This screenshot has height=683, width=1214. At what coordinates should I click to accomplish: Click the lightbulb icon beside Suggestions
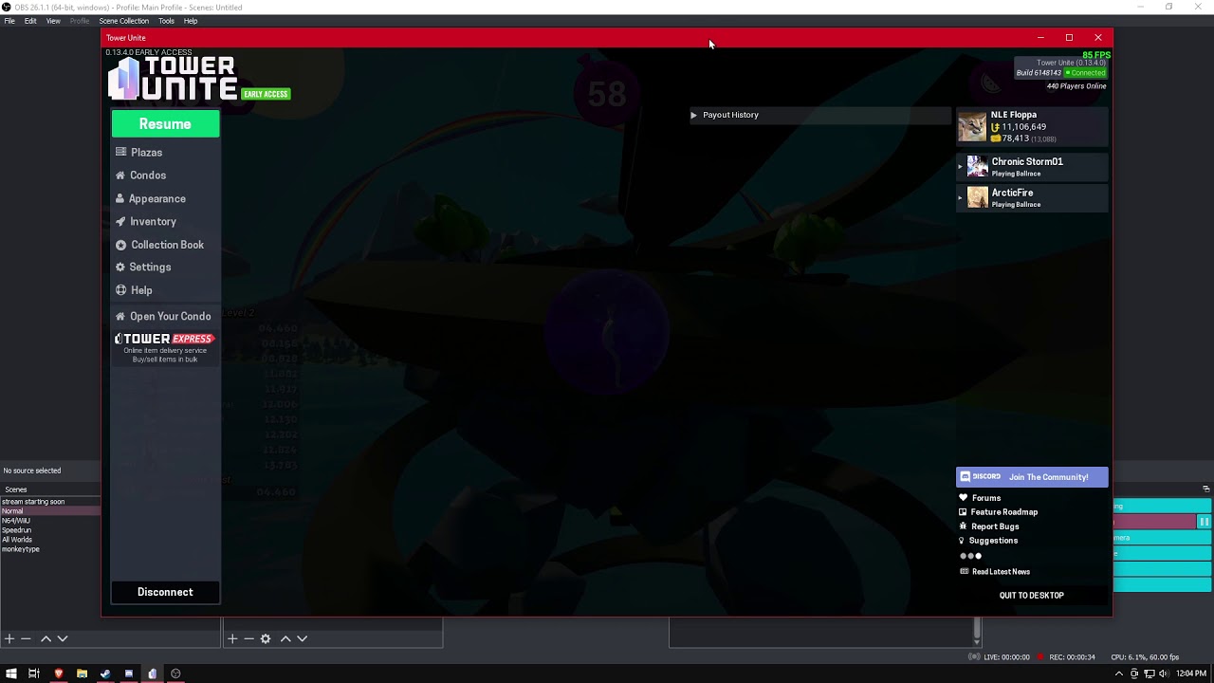(x=962, y=541)
